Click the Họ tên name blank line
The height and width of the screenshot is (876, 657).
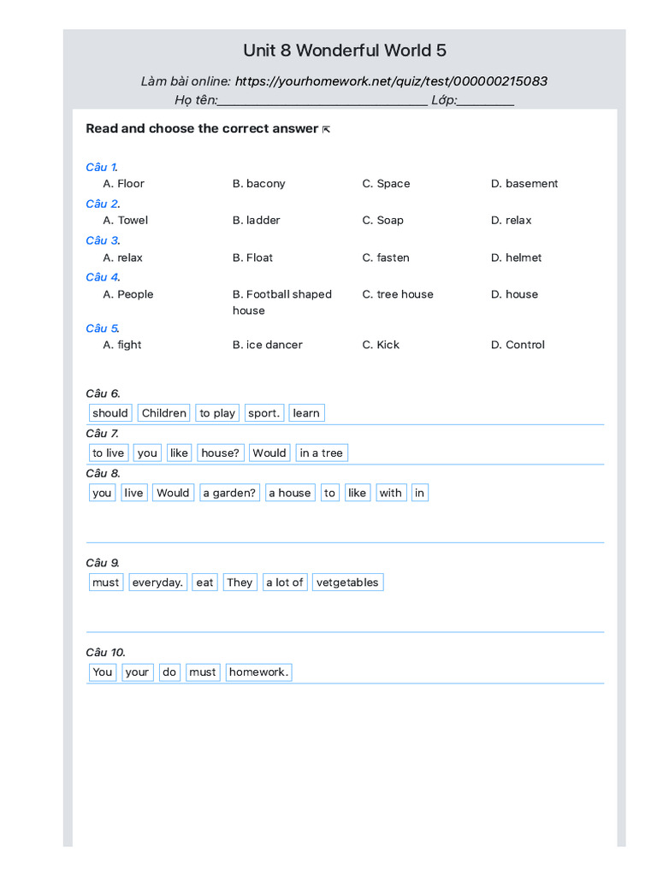(323, 101)
